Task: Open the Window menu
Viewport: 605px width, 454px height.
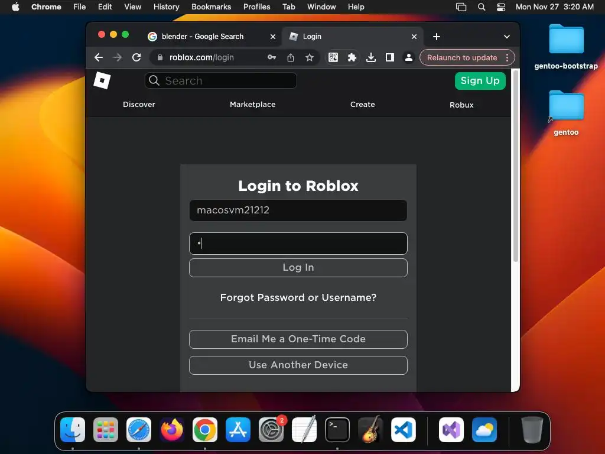Action: (x=321, y=7)
